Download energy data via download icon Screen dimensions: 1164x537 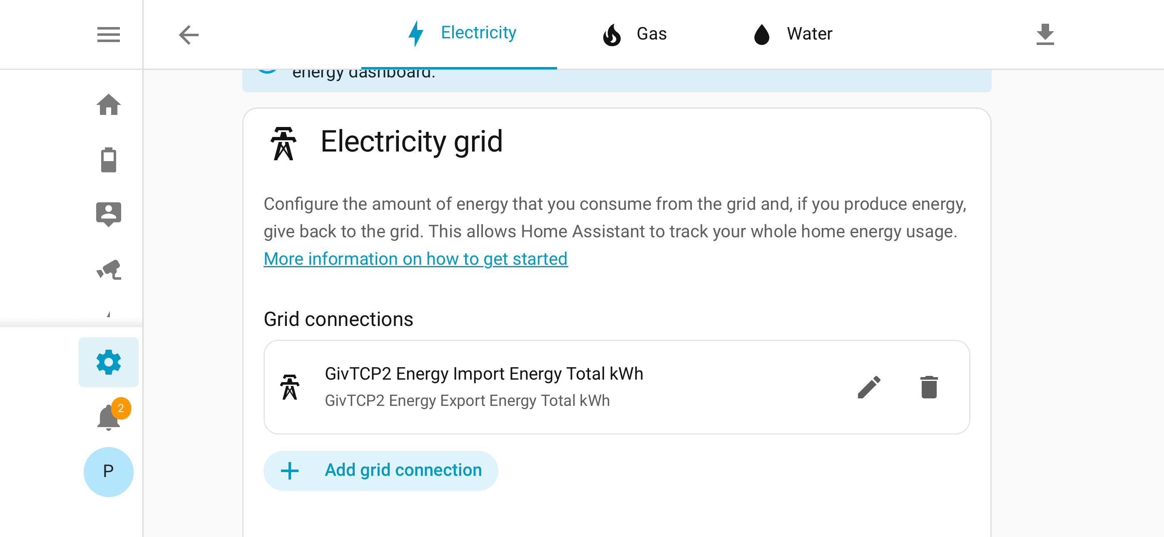(x=1045, y=35)
